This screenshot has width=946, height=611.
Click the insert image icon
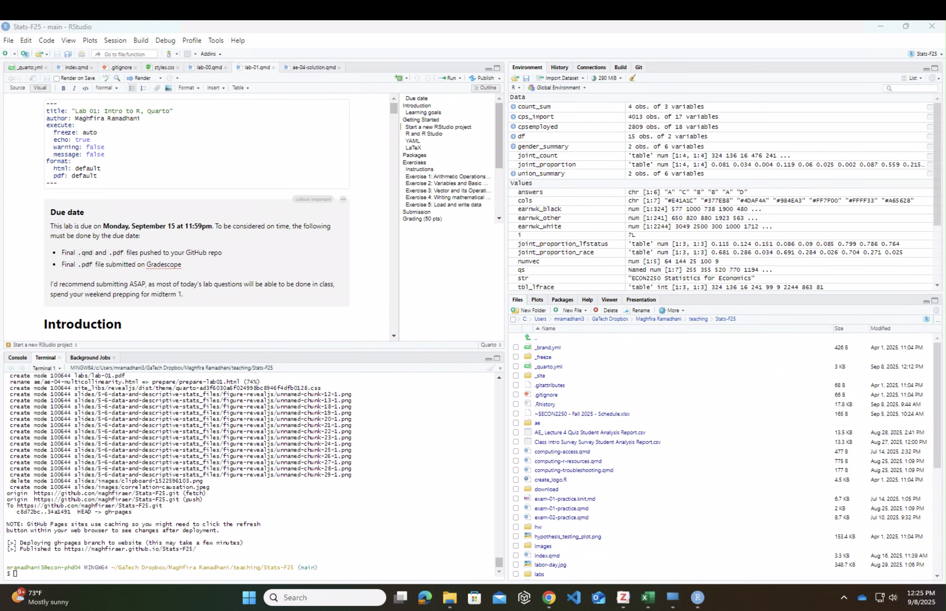click(168, 88)
